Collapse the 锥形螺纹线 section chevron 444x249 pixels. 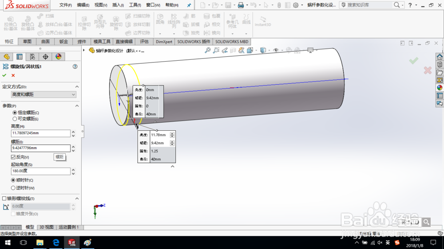point(77,198)
